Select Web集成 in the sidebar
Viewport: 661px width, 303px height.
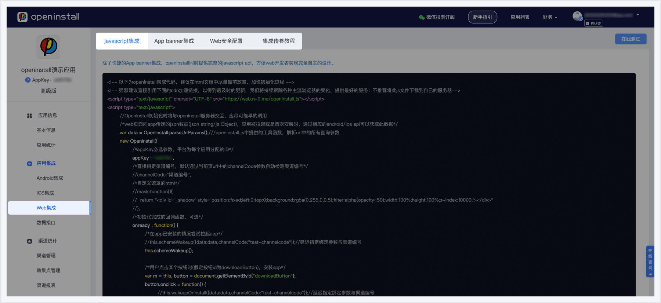[x=49, y=208]
